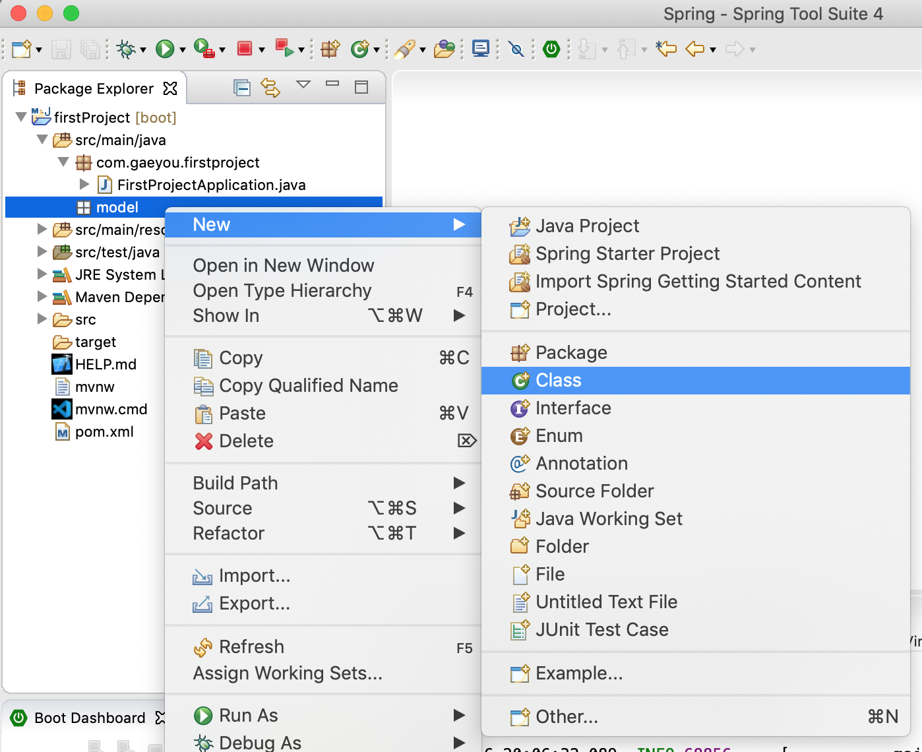Expand the FirstProjectApplication.java node
Image resolution: width=922 pixels, height=752 pixels.
[84, 185]
